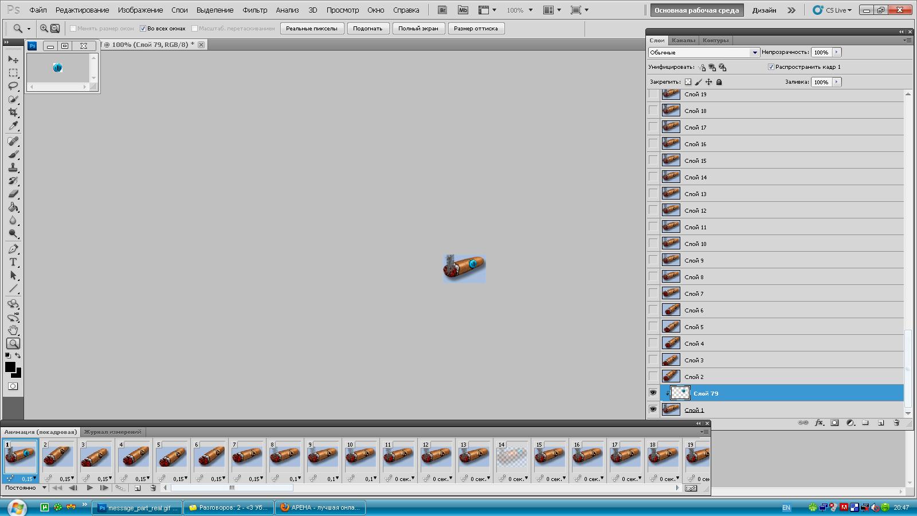Screen dimensions: 917x516
Task: Add a layer style with the fx icon
Action: coord(819,423)
